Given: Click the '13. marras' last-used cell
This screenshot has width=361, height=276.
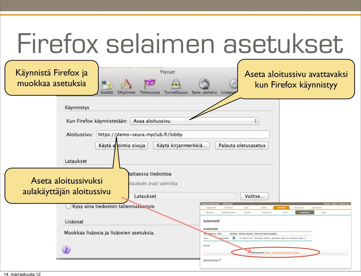Looking at the screenshot, I should pos(246,238).
